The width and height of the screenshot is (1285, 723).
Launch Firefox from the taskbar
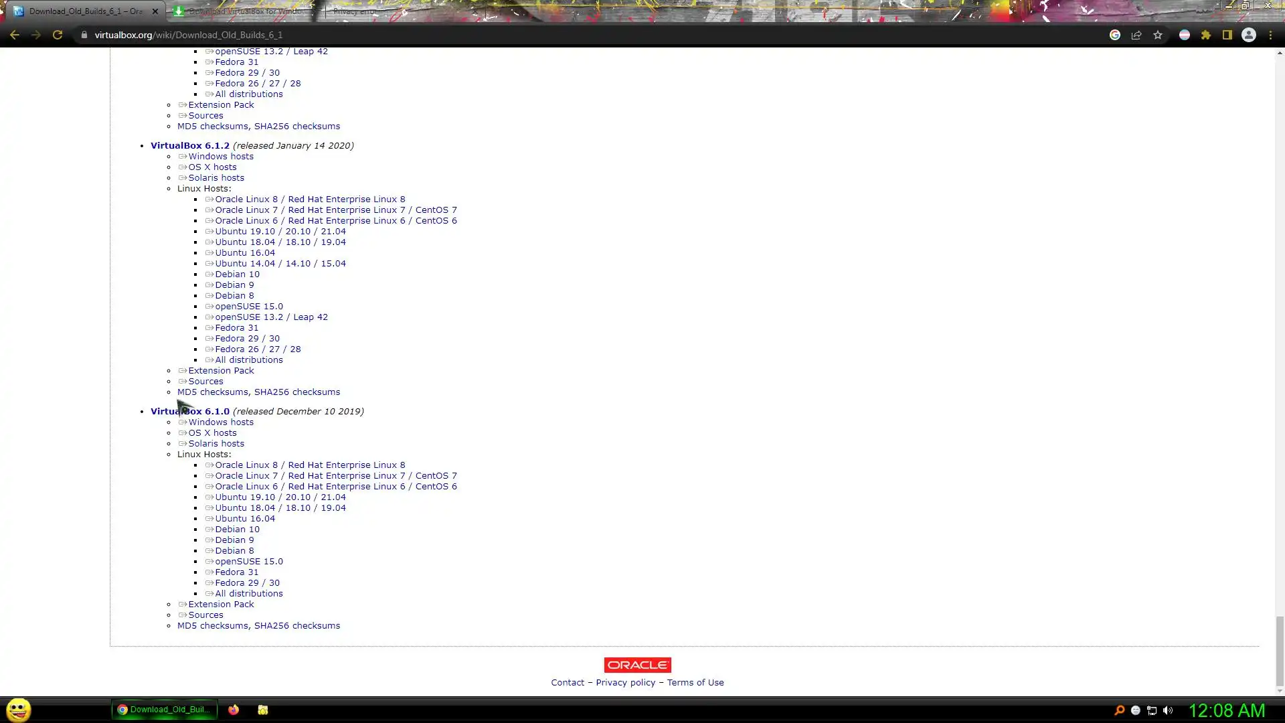(x=234, y=710)
